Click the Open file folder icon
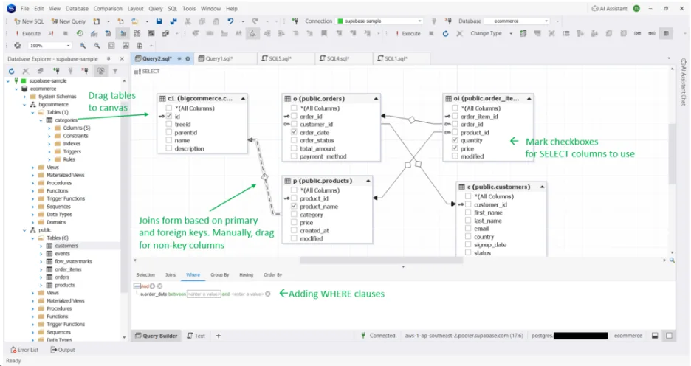The height and width of the screenshot is (366, 691). (135, 21)
